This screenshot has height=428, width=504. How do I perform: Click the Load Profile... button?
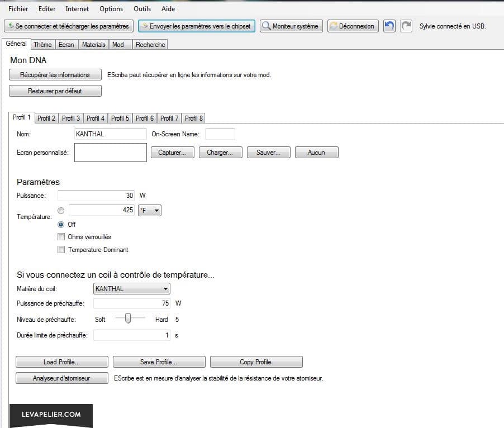(x=62, y=362)
